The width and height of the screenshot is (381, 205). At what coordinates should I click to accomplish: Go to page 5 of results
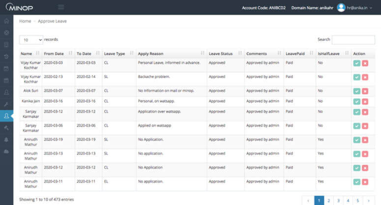(x=358, y=200)
